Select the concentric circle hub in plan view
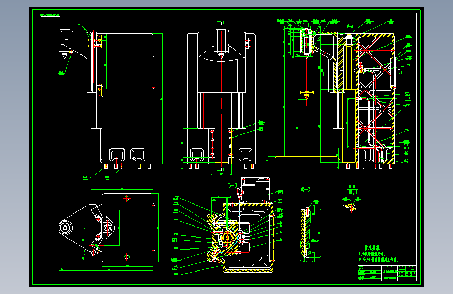This screenshot has width=453, height=294. [65, 228]
